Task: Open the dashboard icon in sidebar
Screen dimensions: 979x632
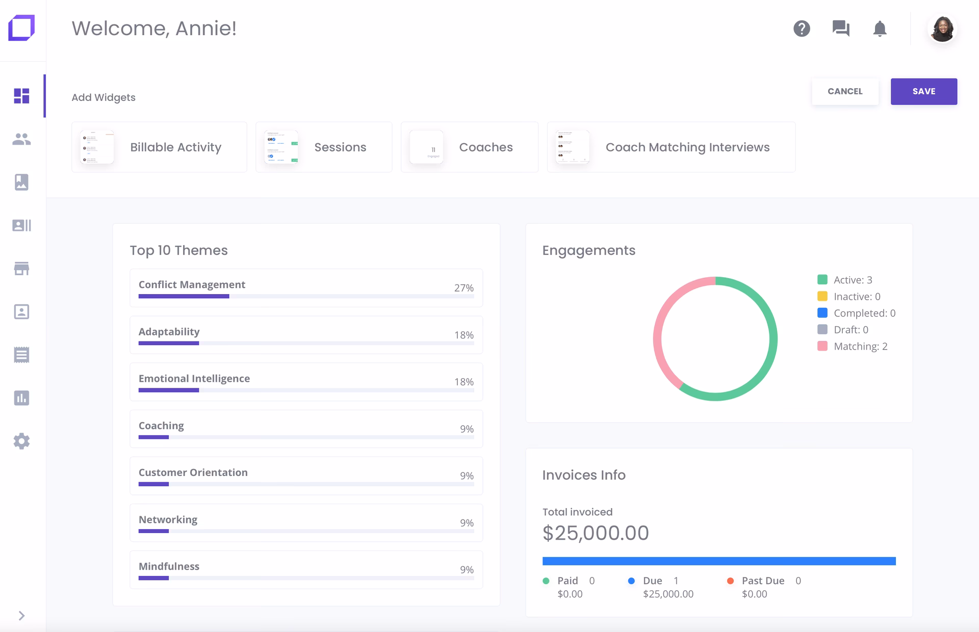Action: coord(21,96)
